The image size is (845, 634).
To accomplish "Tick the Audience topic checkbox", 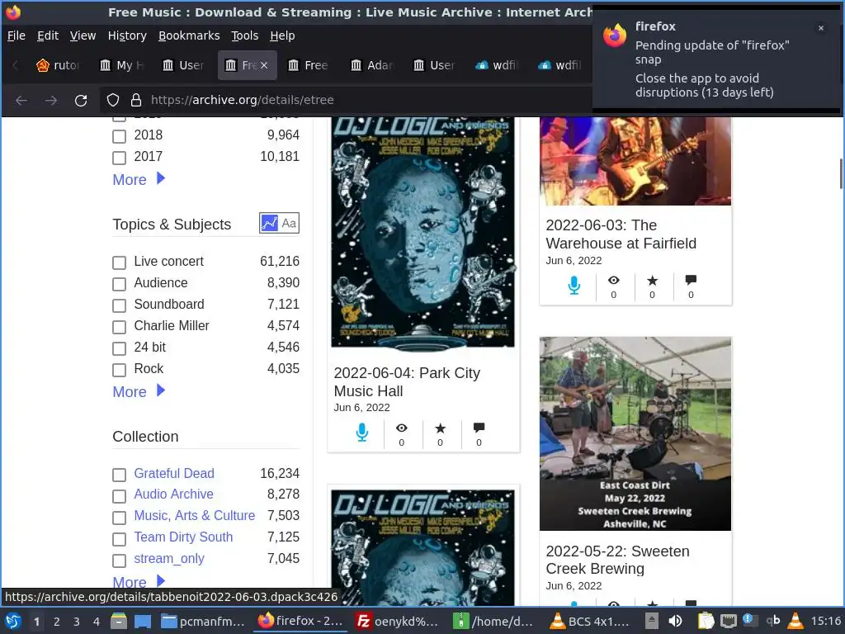I will point(119,284).
